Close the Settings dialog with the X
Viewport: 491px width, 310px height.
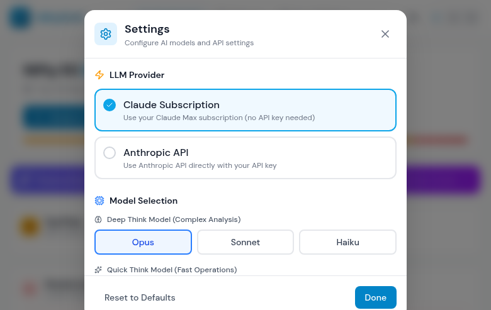(x=385, y=34)
